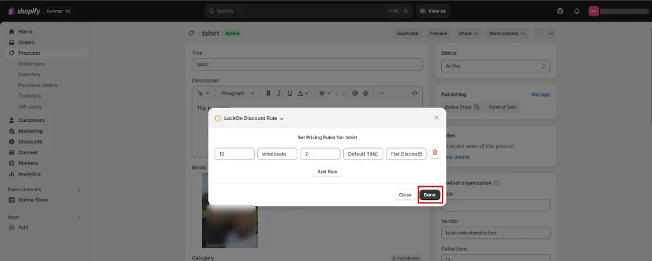
Task: Click the Done button
Action: 430,195
